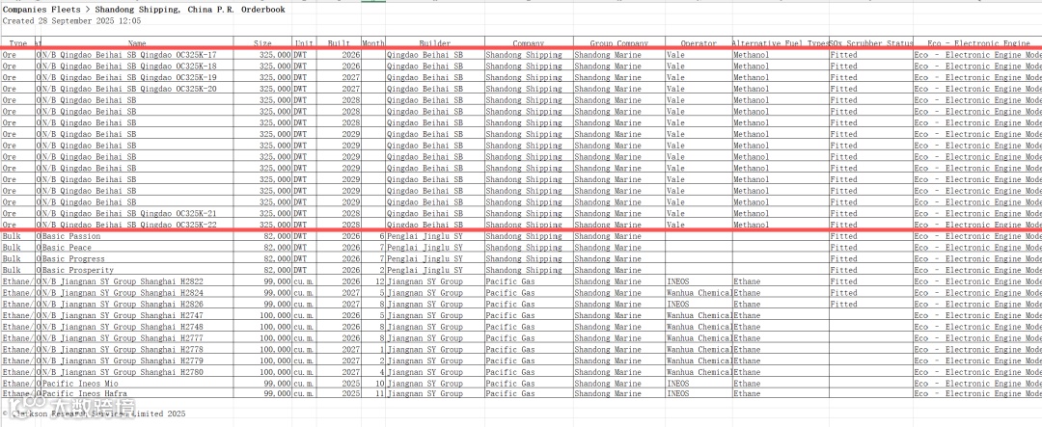The image size is (1042, 427).
Task: Click the 'Companies Fleets > Shandong Shipping' title cell
Action: coord(144,10)
